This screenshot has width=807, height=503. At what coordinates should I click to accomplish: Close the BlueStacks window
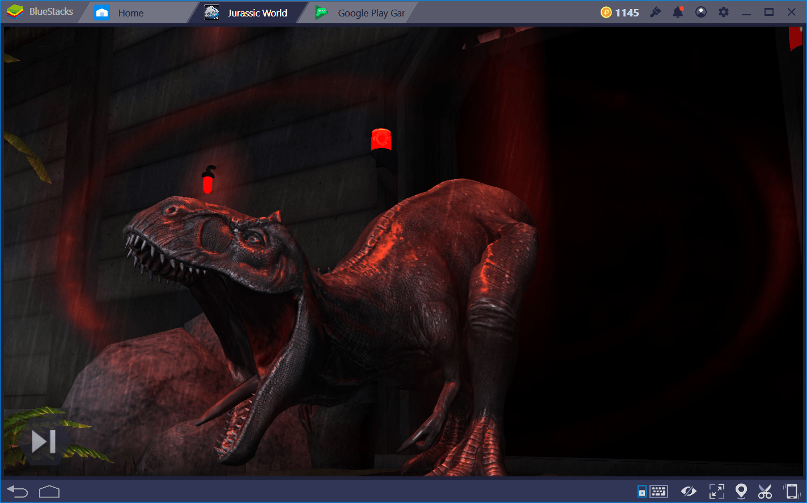tap(792, 12)
